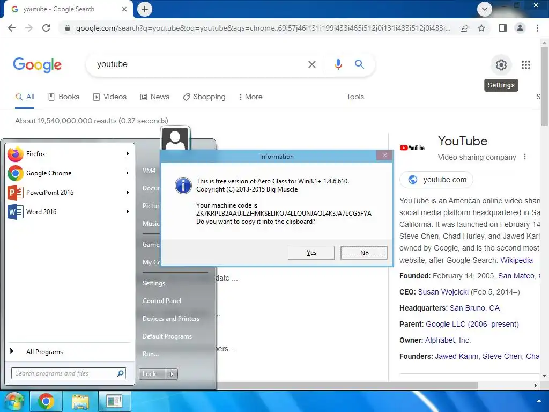The height and width of the screenshot is (412, 549).
Task: Open Default Programs in Start menu
Action: click(167, 336)
